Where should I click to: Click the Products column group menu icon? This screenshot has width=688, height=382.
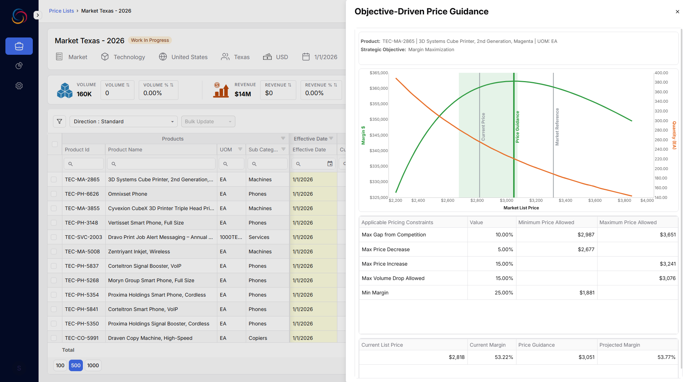pyautogui.click(x=283, y=138)
